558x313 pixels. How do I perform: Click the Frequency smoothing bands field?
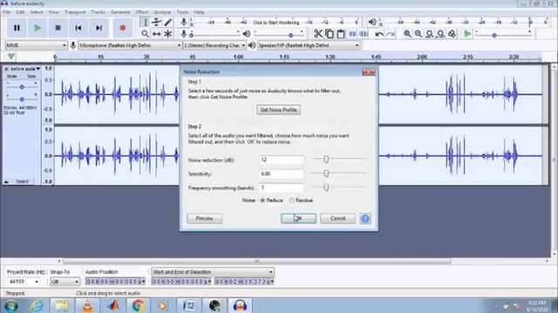[281, 188]
